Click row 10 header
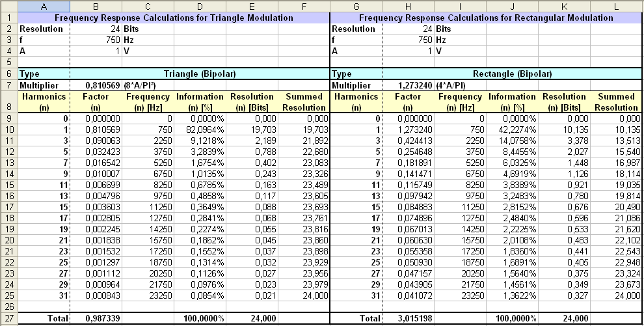This screenshot has height=326, width=644. (8, 129)
